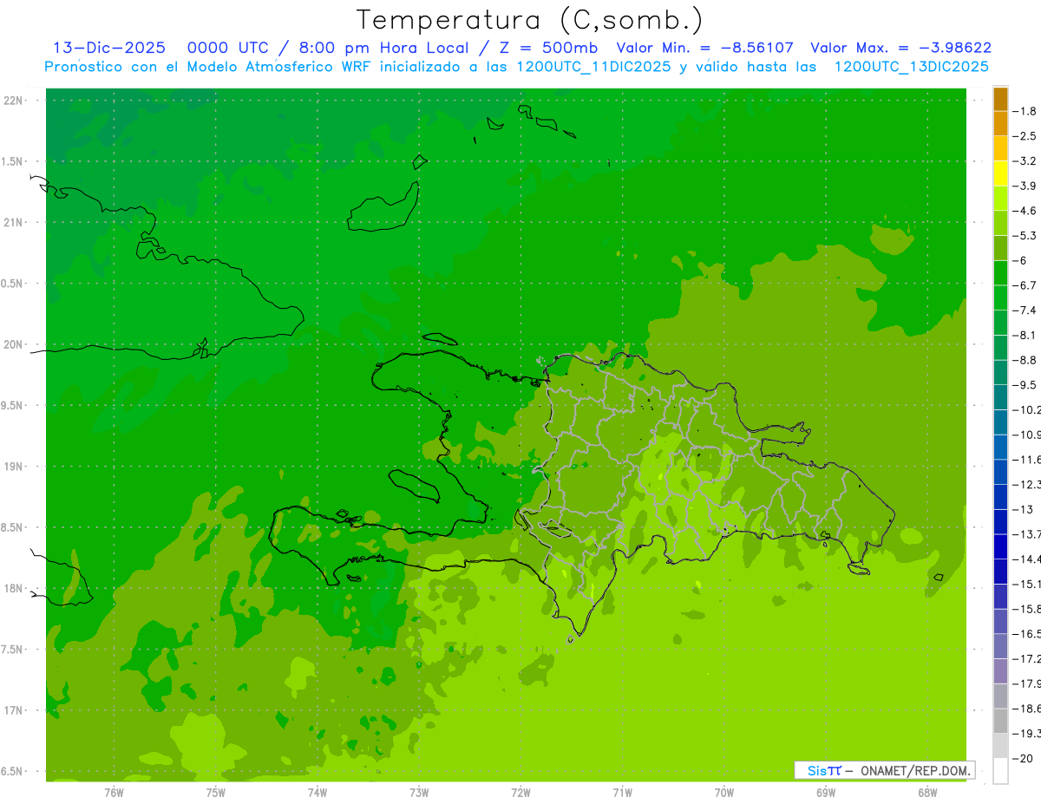
Task: Click the '75W' longitude label
Action: point(215,792)
